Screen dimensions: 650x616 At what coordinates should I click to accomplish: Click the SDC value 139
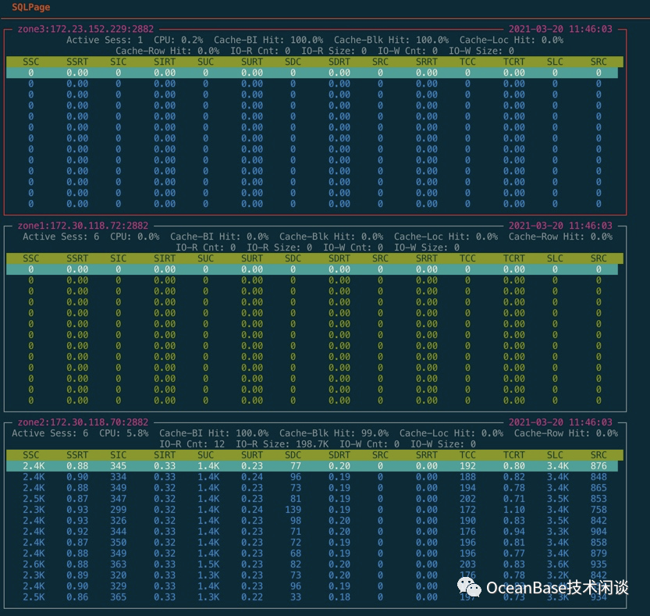coord(293,510)
